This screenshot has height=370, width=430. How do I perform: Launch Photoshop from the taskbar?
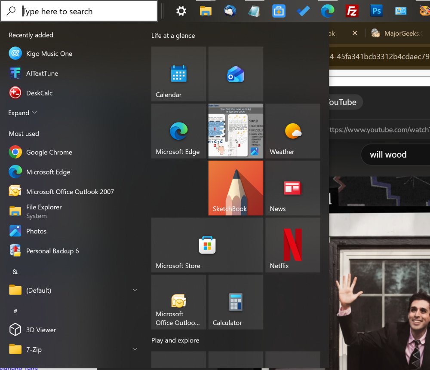click(x=376, y=11)
